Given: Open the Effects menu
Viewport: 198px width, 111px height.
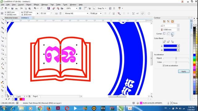Looking at the screenshot, I should coord(37,5).
